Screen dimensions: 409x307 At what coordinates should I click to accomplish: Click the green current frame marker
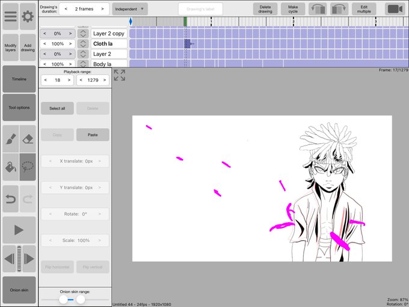pyautogui.click(x=185, y=22)
